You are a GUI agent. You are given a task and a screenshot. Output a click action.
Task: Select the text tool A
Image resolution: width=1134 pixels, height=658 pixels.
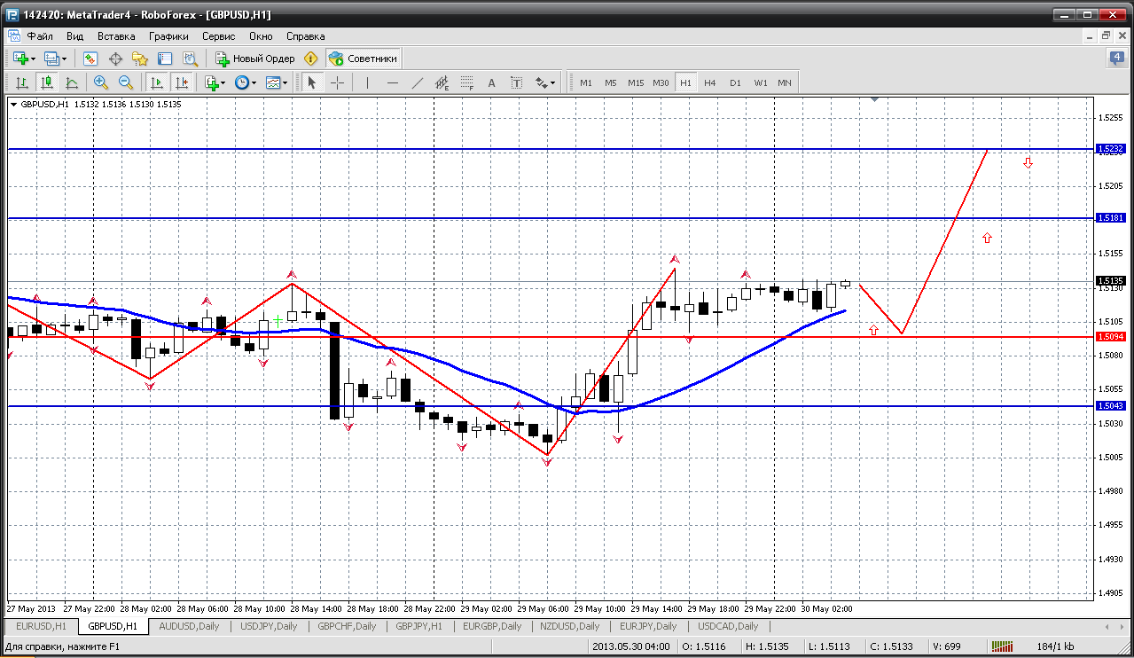492,82
